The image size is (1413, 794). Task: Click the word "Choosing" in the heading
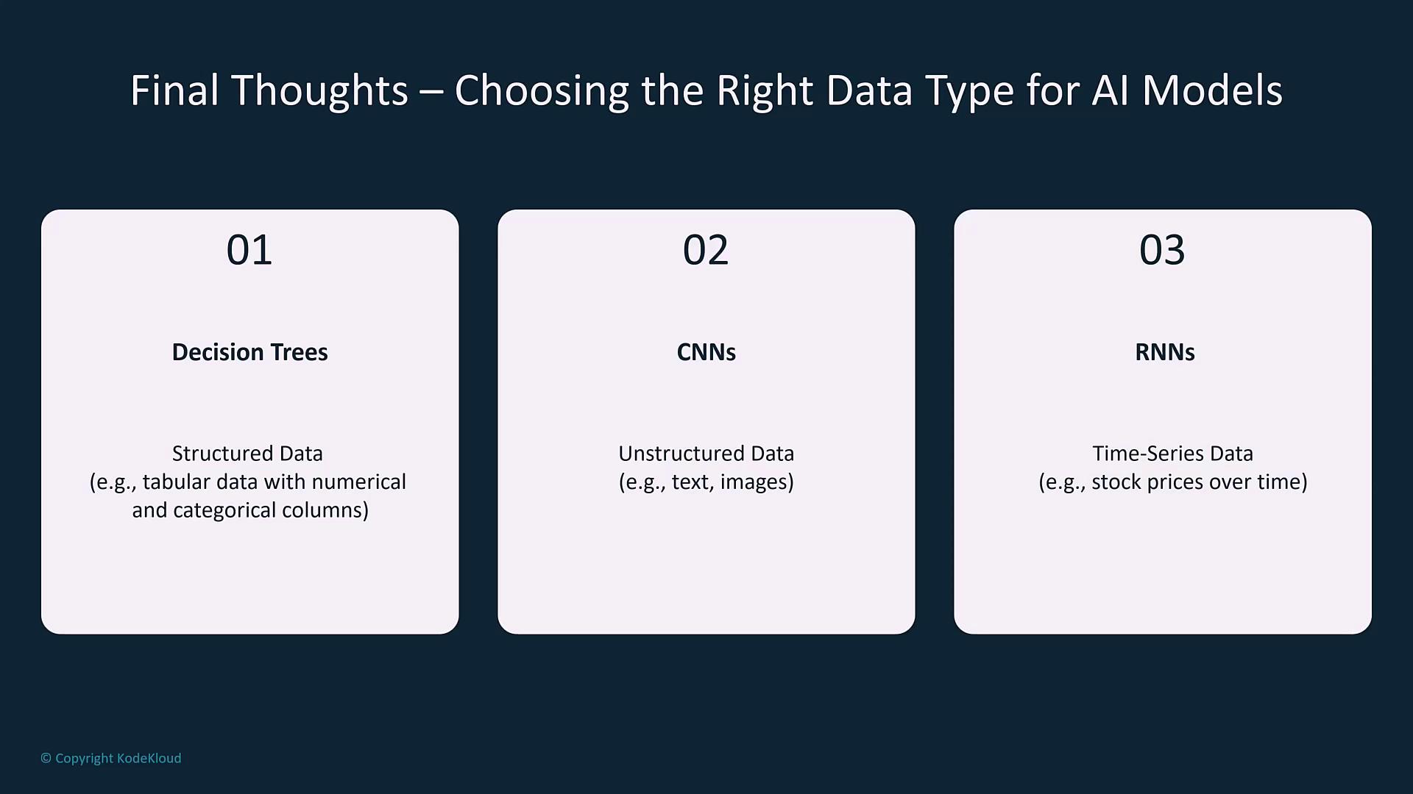(542, 92)
